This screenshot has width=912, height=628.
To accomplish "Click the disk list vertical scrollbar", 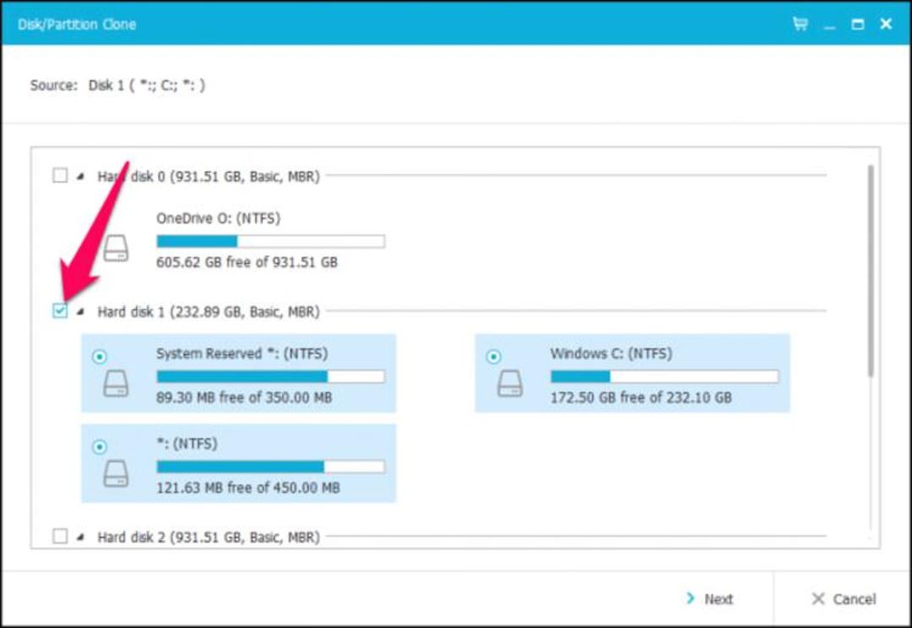I will pos(871,271).
